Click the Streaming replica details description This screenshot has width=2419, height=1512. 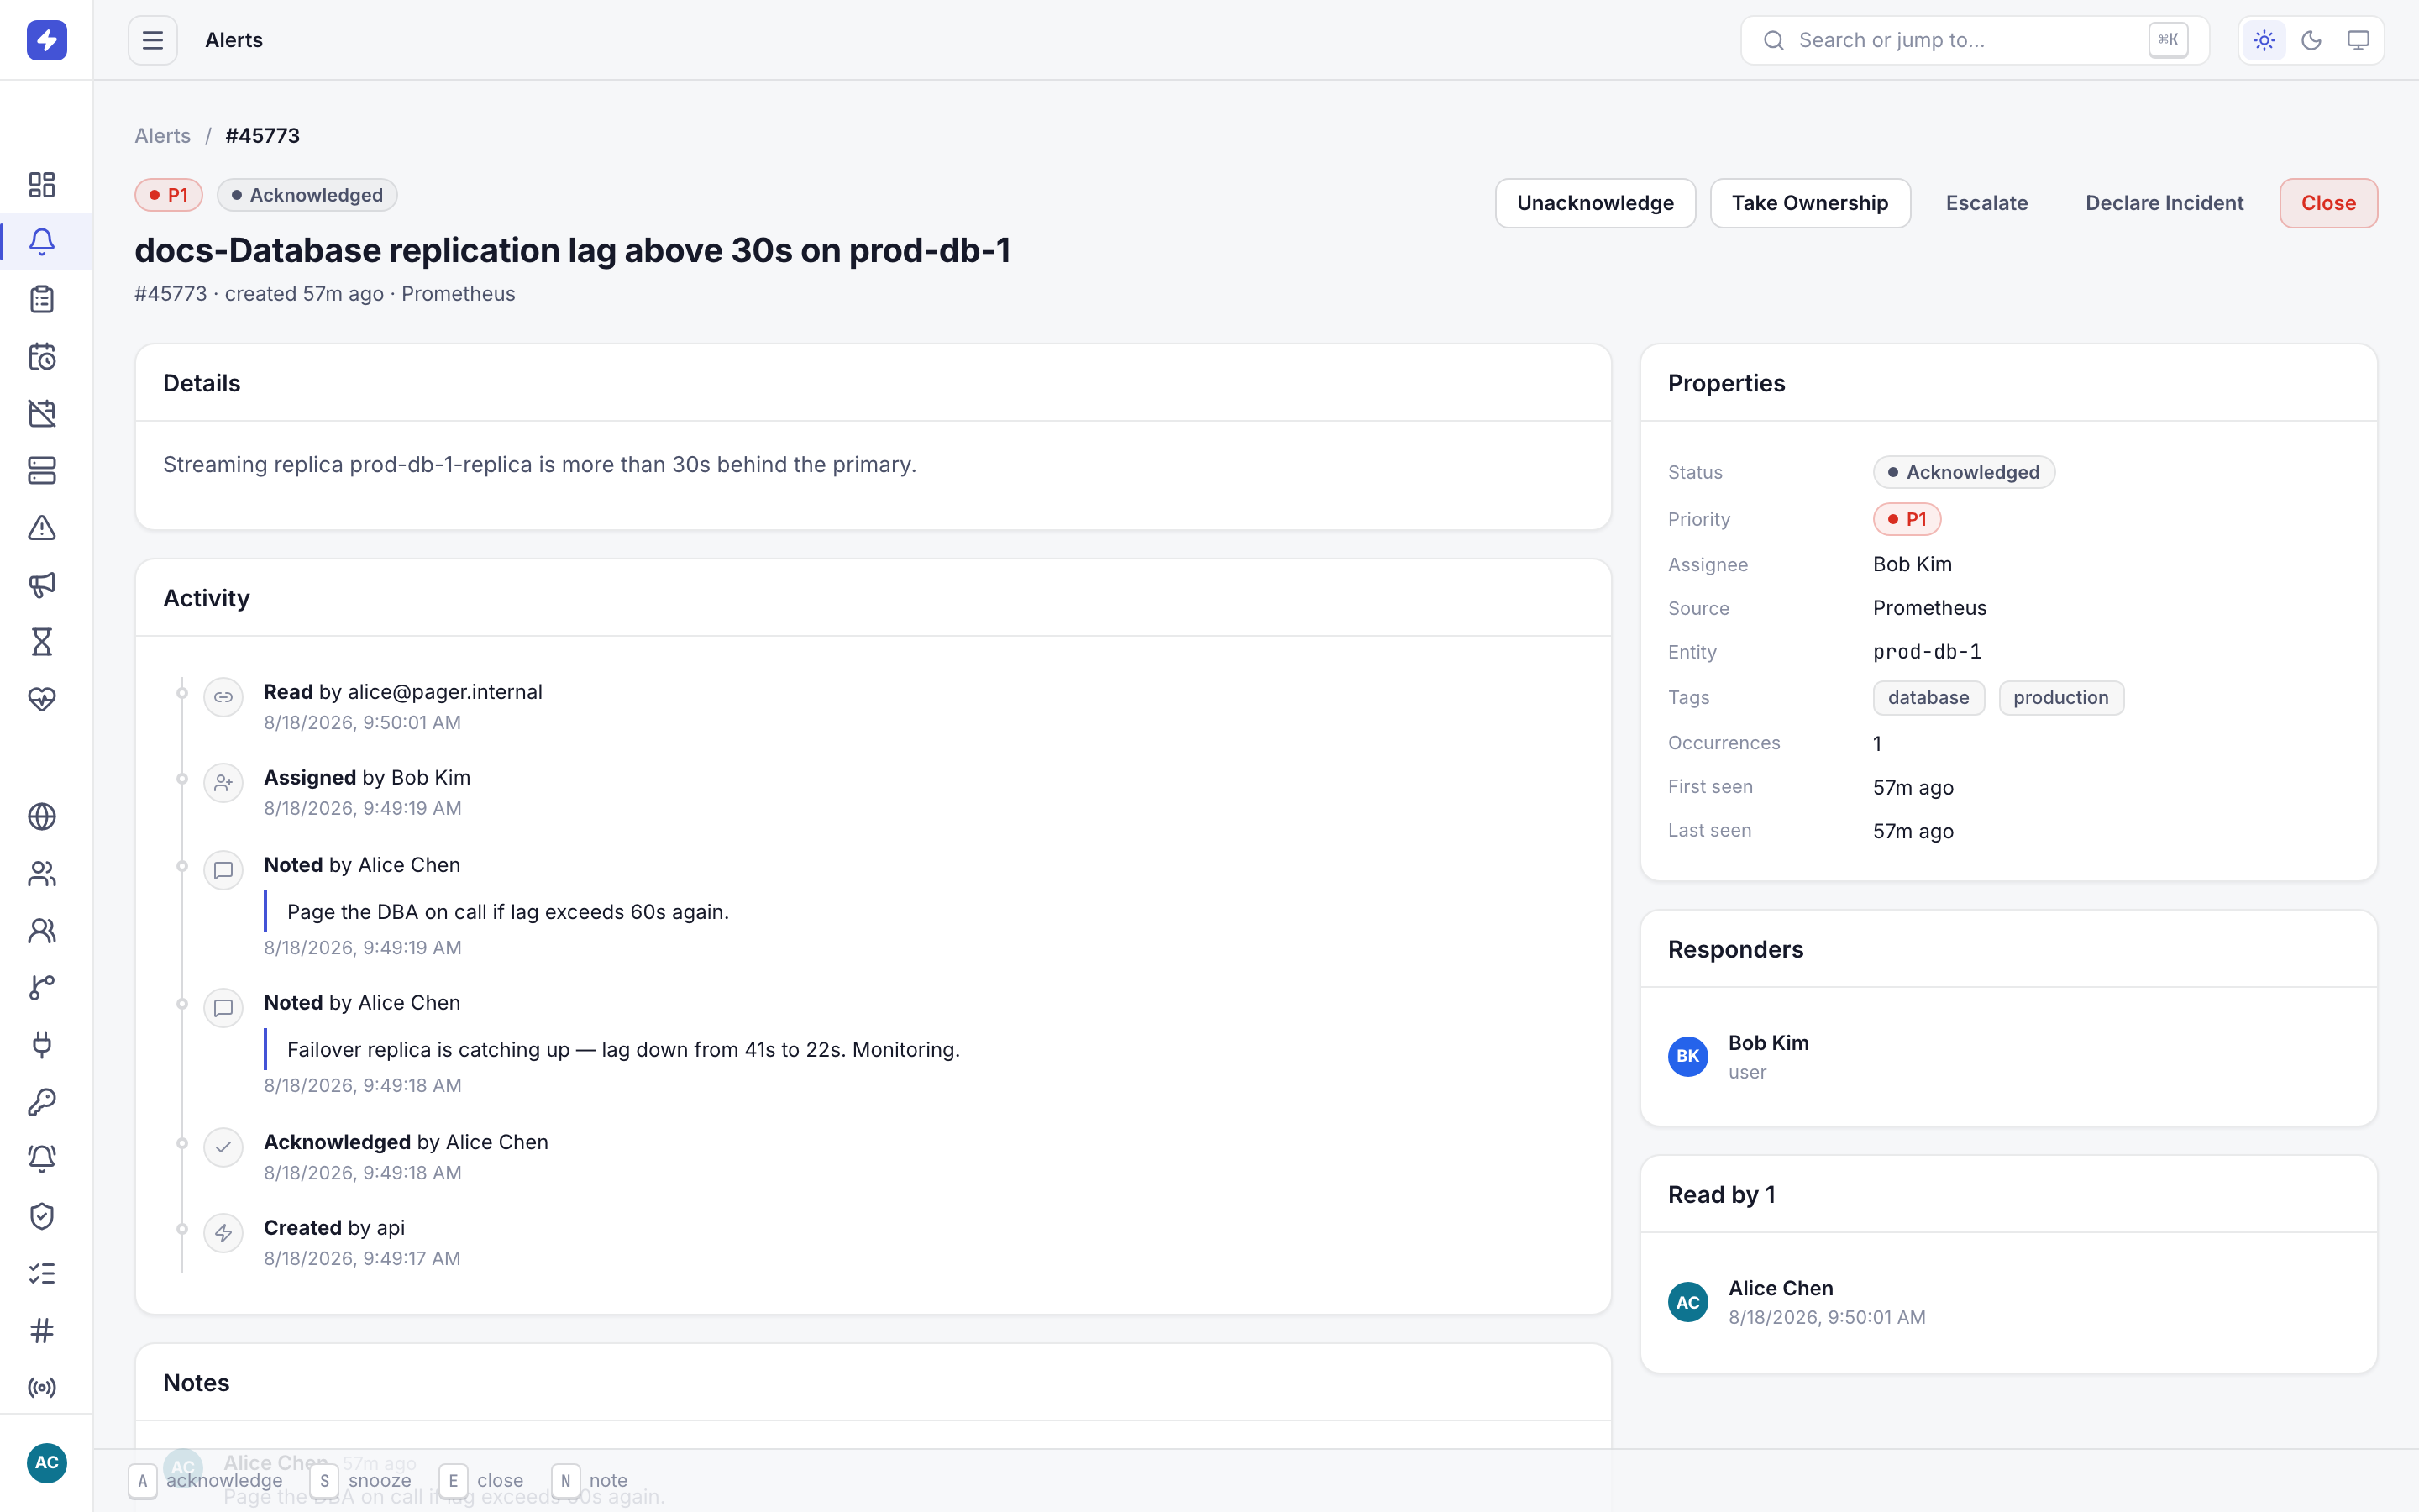540,465
